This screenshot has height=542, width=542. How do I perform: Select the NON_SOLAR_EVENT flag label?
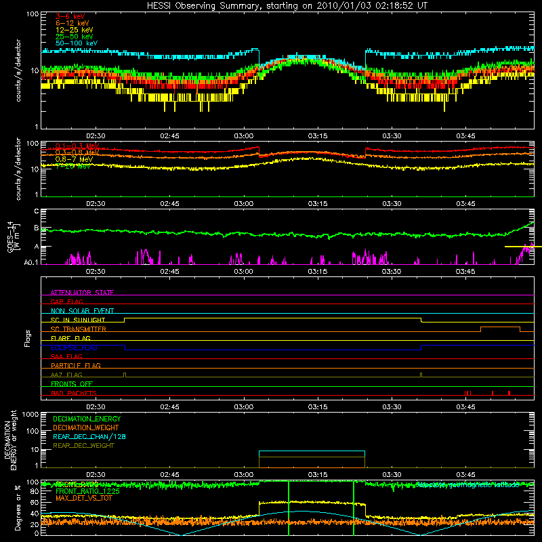(x=82, y=311)
